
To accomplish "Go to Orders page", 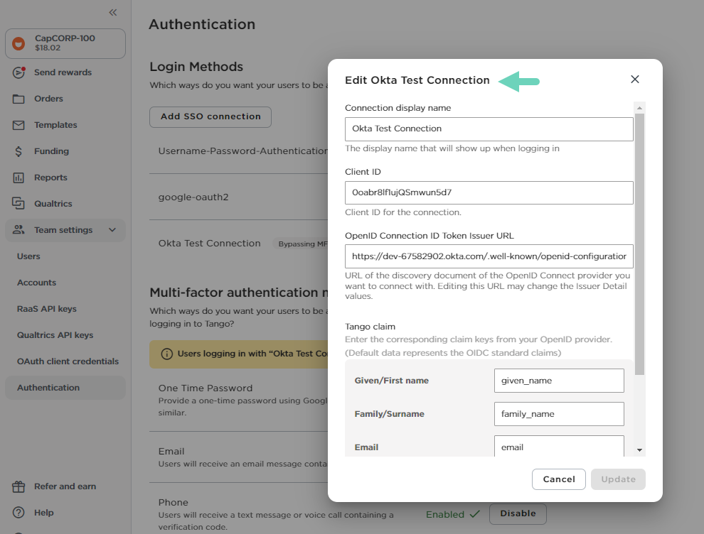I will pos(48,99).
